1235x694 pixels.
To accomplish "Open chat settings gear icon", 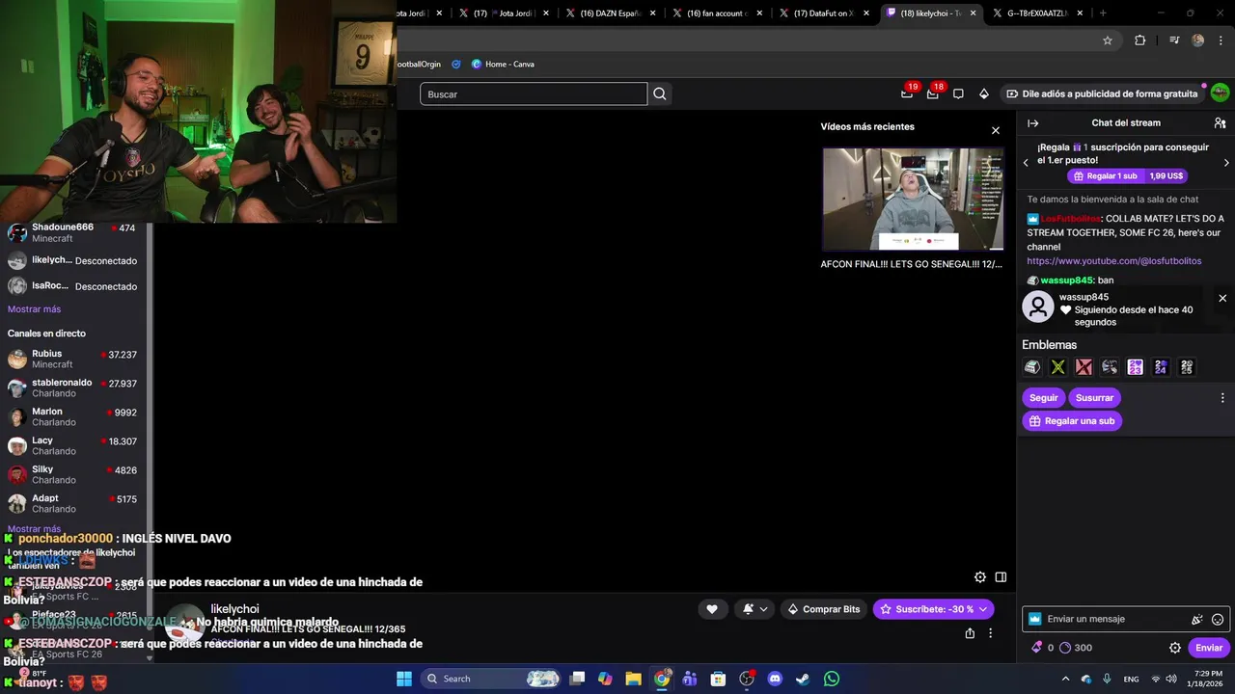I will click(1175, 648).
